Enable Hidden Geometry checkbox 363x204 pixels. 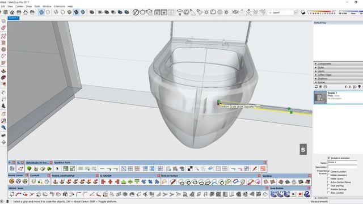click(328, 175)
